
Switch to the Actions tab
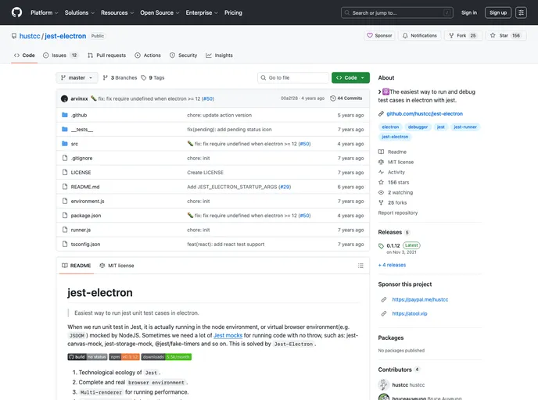148,55
